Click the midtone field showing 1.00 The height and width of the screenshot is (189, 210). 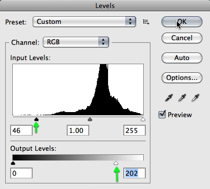[78, 130]
